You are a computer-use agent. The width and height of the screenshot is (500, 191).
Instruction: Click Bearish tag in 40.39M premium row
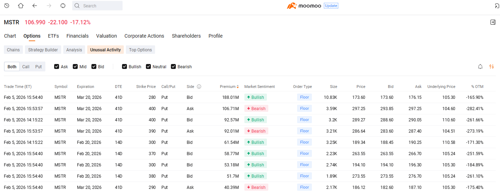point(256,187)
